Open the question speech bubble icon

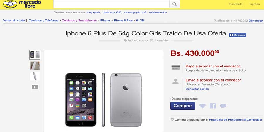(223, 106)
